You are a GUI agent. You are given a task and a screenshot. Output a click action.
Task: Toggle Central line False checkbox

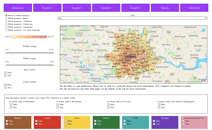point(36,121)
